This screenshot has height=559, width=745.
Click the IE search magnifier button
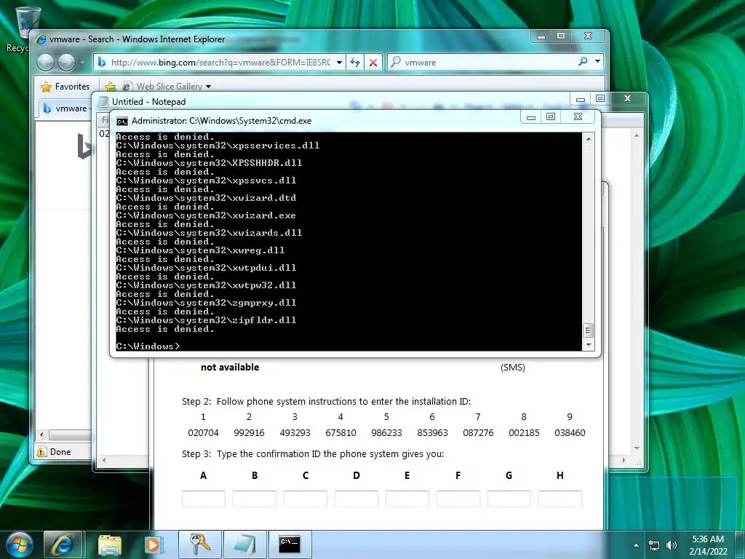tap(583, 62)
